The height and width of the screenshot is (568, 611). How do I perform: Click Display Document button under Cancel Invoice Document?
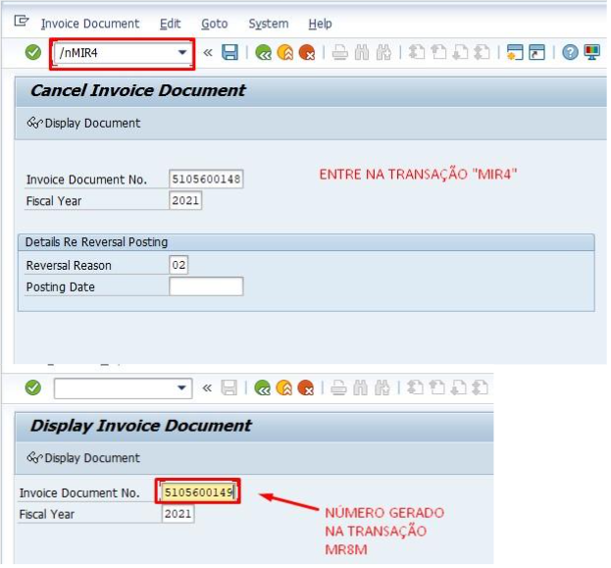(83, 124)
